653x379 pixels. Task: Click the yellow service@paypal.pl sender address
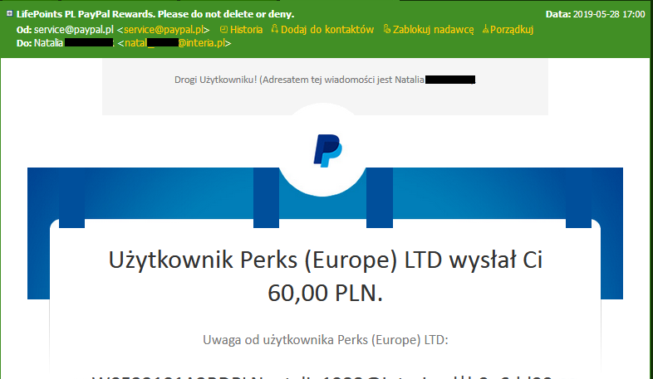164,30
